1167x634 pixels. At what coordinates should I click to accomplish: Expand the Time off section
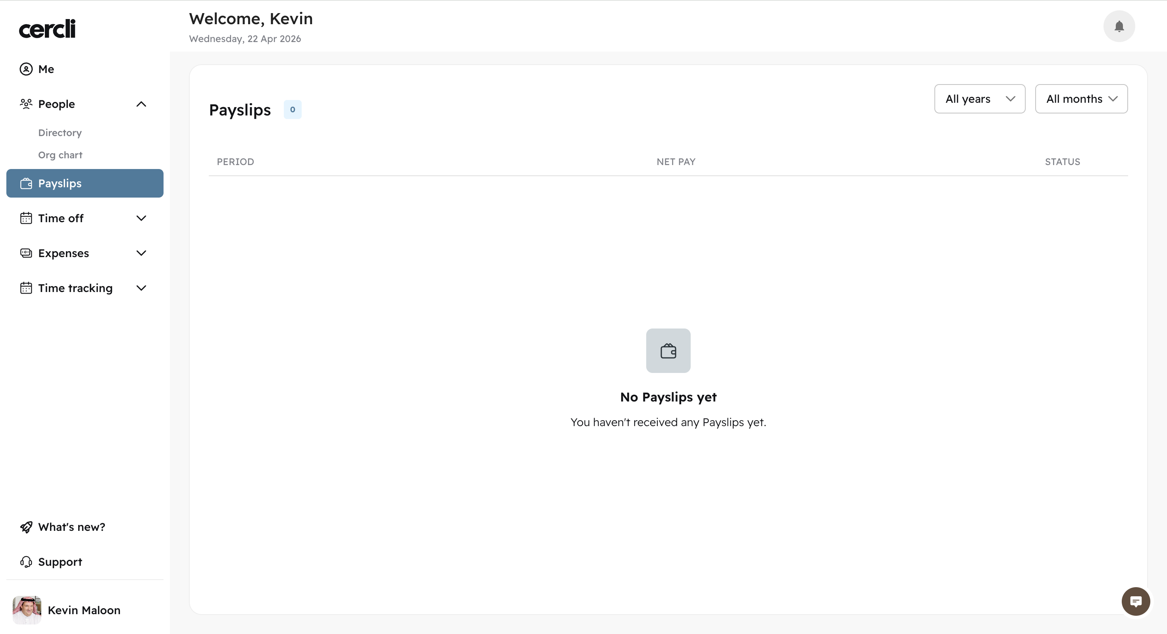tap(141, 218)
